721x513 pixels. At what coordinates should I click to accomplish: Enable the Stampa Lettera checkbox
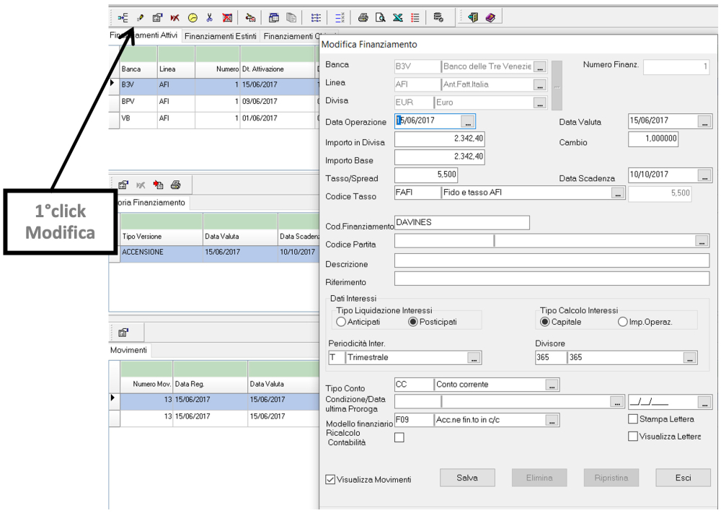coord(633,419)
